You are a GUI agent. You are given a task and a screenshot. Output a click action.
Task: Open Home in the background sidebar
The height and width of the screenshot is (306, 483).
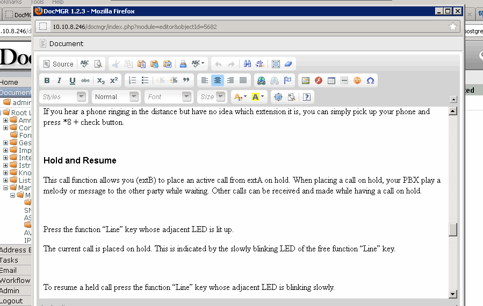tap(9, 83)
